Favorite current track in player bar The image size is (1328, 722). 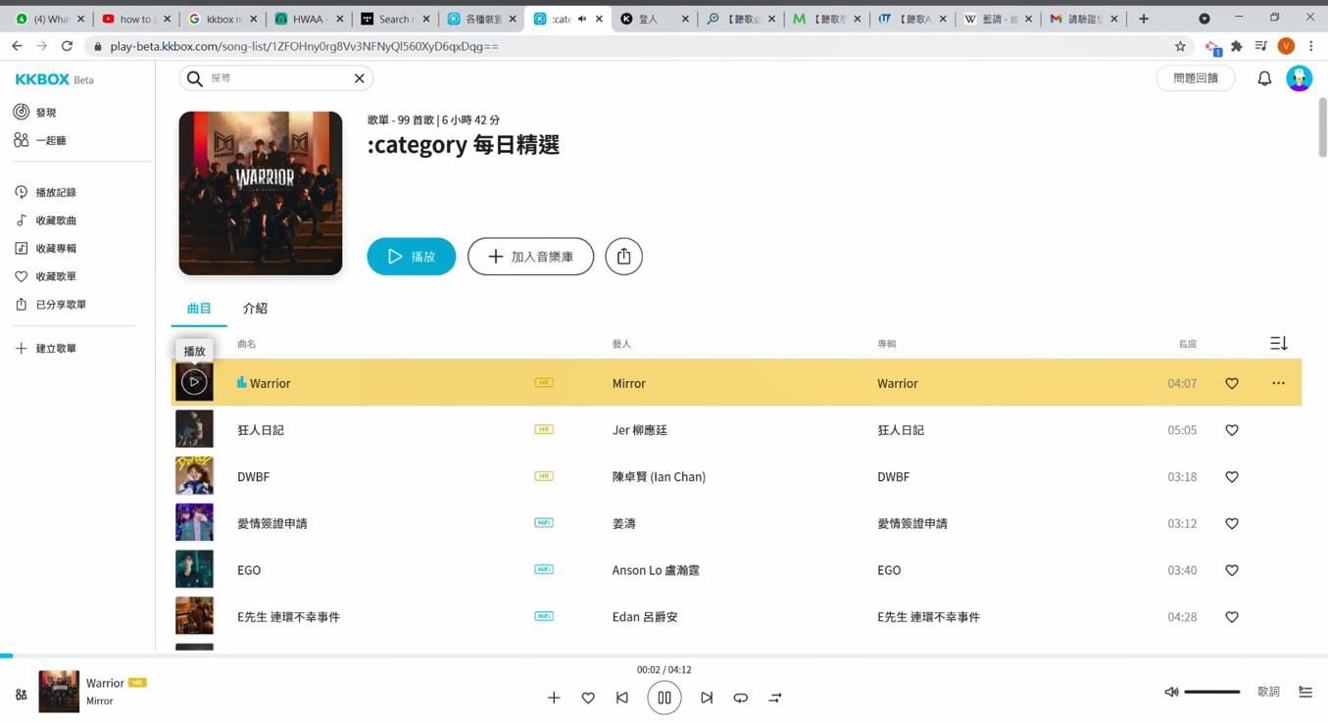coord(588,698)
